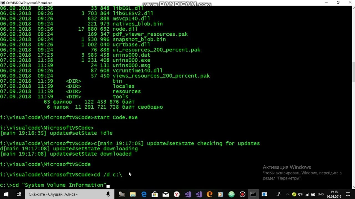Check battery status in the system tray
The height and width of the screenshot is (199, 355).
[313, 194]
